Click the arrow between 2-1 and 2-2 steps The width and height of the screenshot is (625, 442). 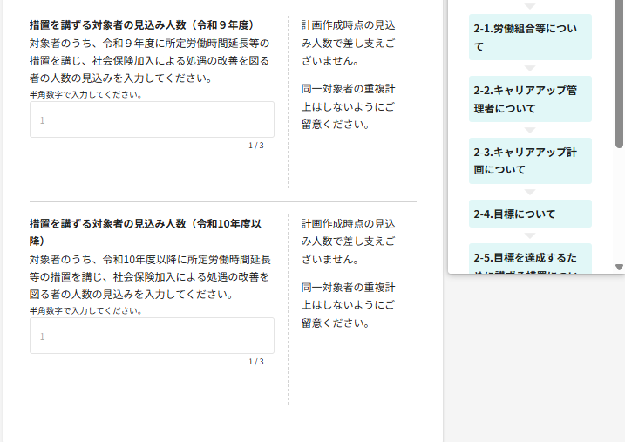pyautogui.click(x=530, y=68)
